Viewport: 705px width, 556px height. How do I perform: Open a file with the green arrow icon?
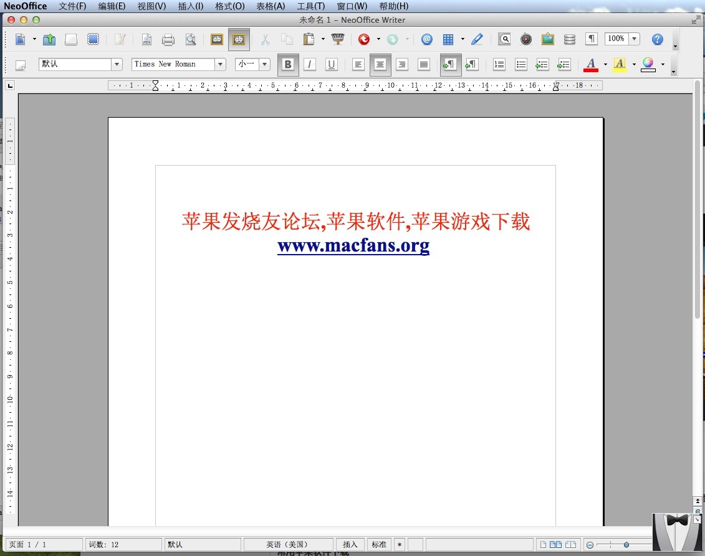pos(49,39)
